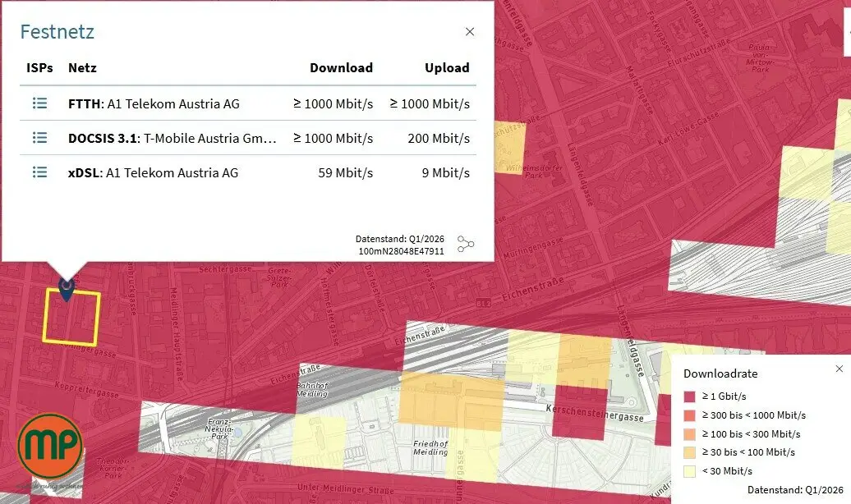Click the Netz column header
The image size is (851, 504).
click(x=82, y=68)
